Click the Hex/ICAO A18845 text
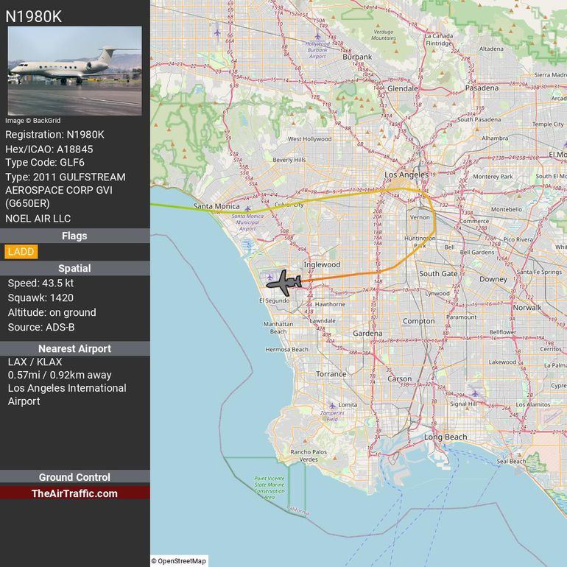Screen dimensions: 567x567 (x=49, y=149)
